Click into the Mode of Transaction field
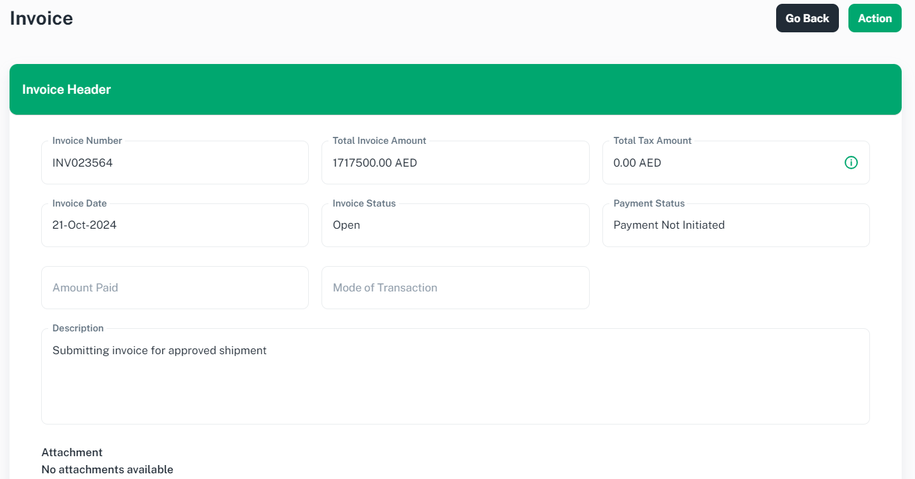The height and width of the screenshot is (479, 915). tap(455, 288)
